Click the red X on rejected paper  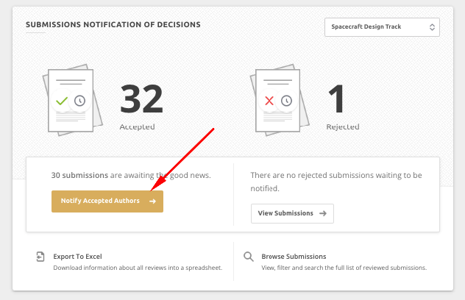point(269,101)
